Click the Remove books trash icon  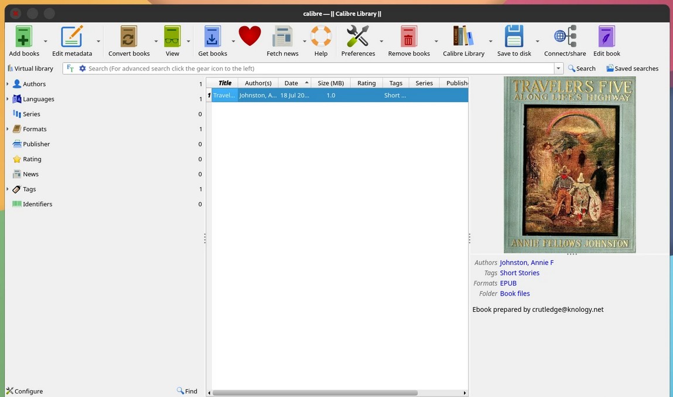point(408,38)
